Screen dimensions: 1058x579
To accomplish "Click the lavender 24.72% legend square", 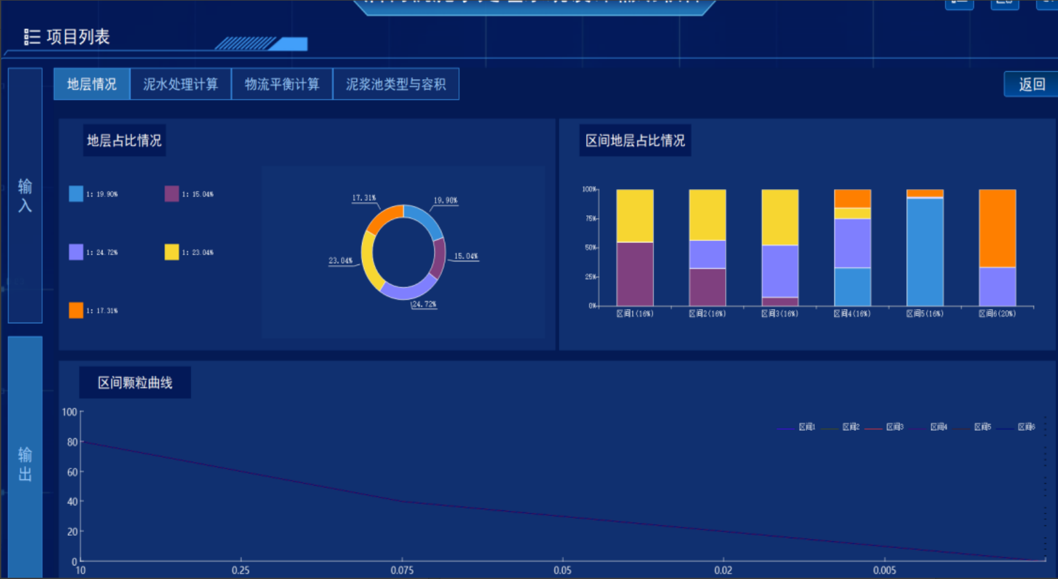I will (76, 252).
